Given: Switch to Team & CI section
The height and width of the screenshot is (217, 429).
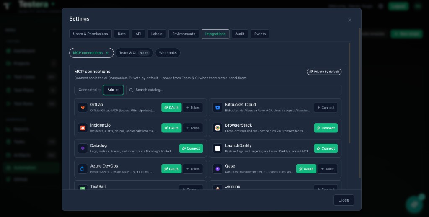Looking at the screenshot, I should click(134, 53).
